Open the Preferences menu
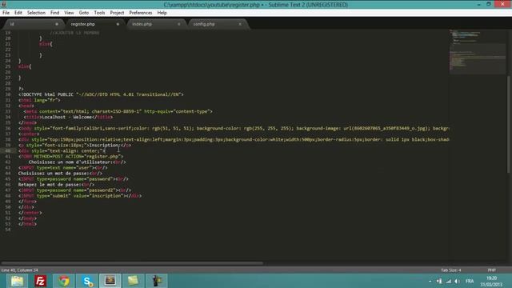The height and width of the screenshot is (288, 512). pos(141,13)
